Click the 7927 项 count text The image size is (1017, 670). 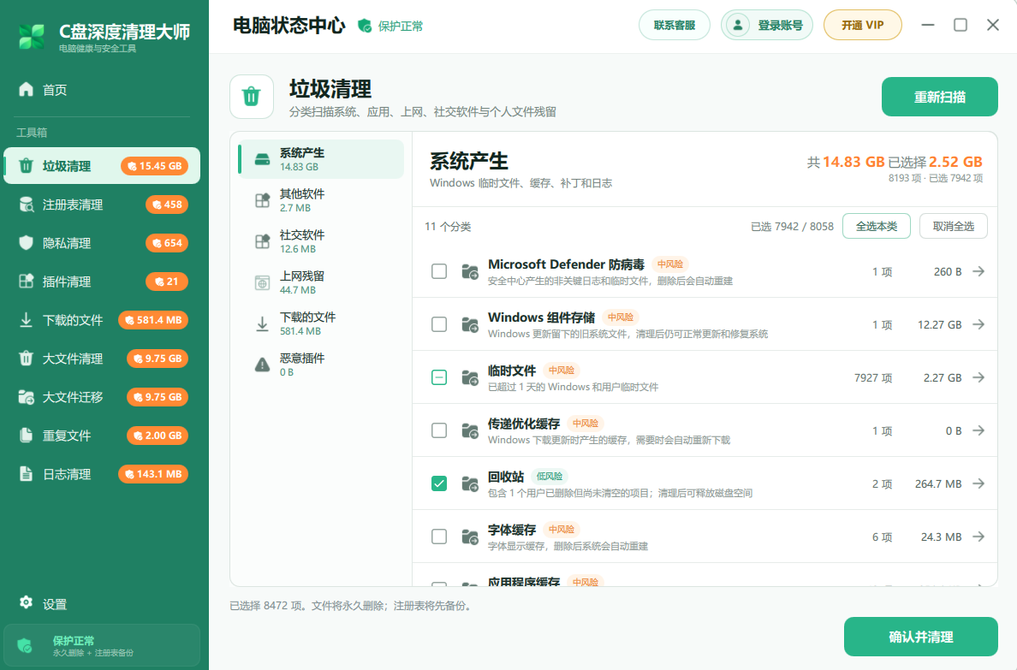coord(873,377)
